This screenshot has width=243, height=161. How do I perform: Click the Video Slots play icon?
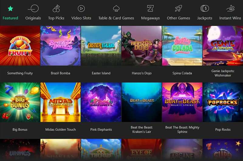click(81, 8)
